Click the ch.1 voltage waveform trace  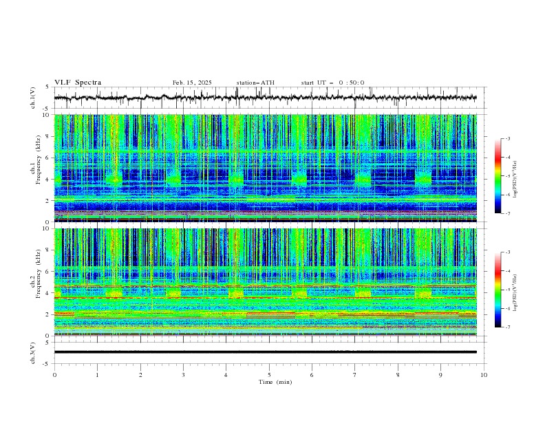click(x=265, y=98)
